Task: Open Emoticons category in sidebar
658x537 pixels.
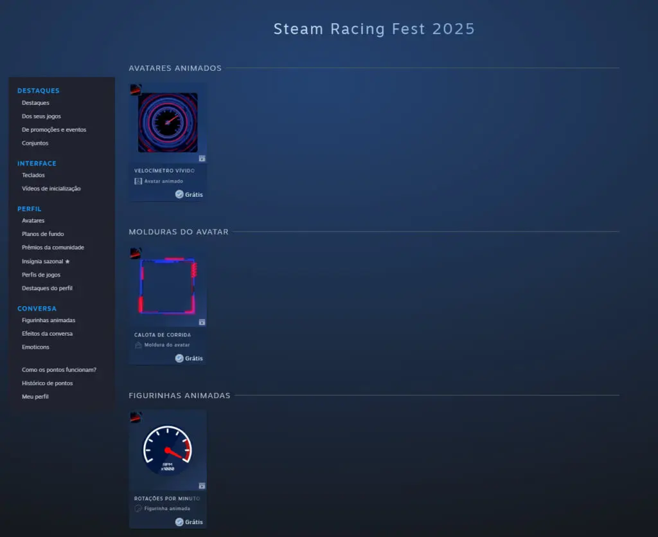Action: coord(36,347)
